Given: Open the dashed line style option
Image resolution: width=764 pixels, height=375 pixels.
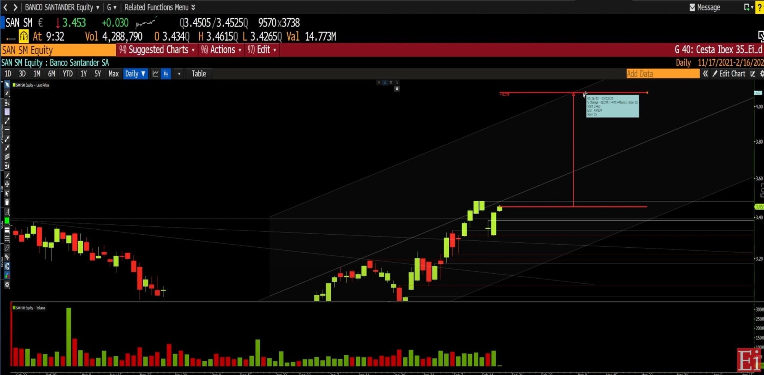Looking at the screenshot, I should click(x=7, y=239).
